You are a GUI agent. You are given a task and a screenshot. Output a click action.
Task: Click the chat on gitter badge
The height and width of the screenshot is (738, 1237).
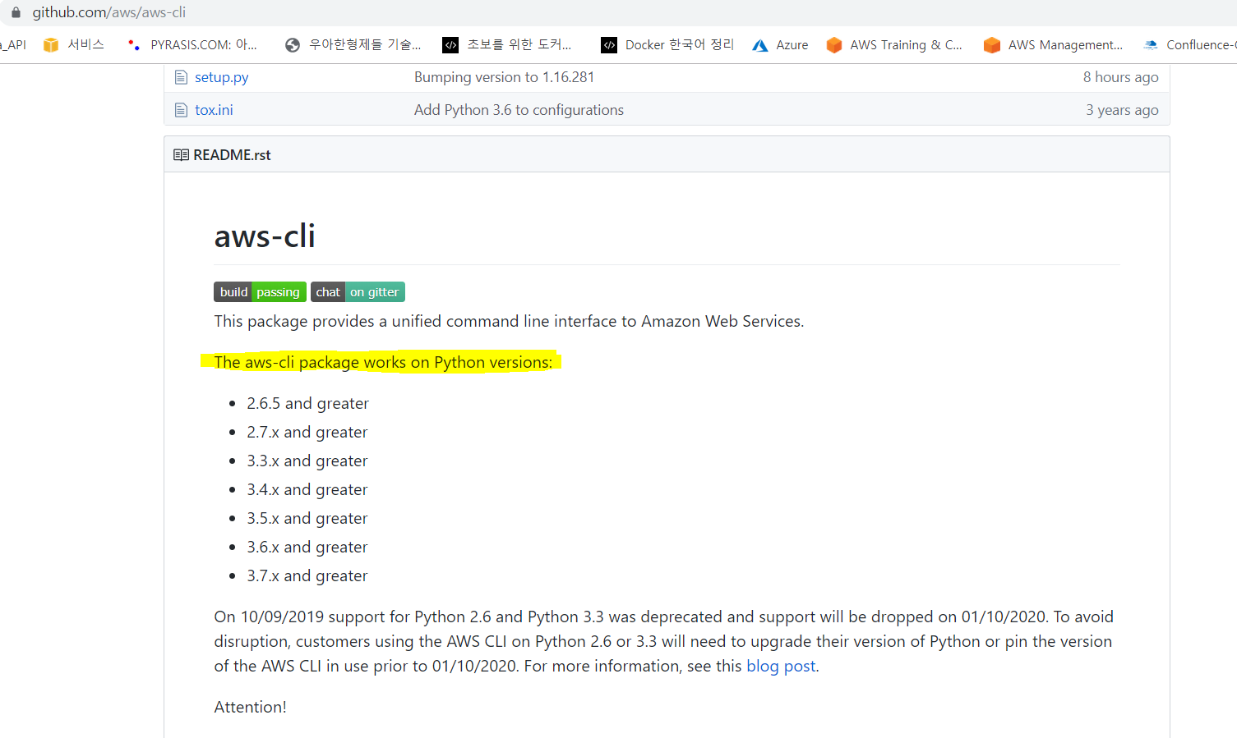click(358, 292)
